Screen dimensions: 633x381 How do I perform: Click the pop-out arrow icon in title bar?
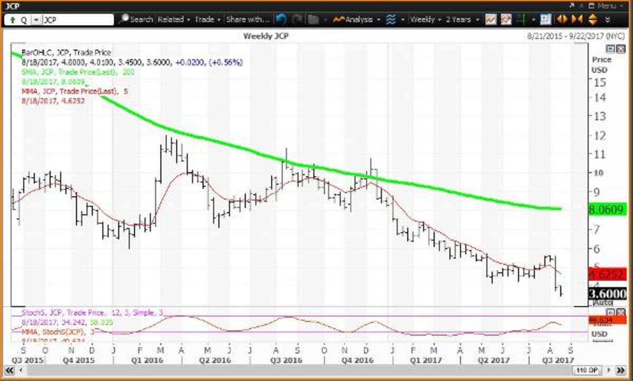click(572, 5)
